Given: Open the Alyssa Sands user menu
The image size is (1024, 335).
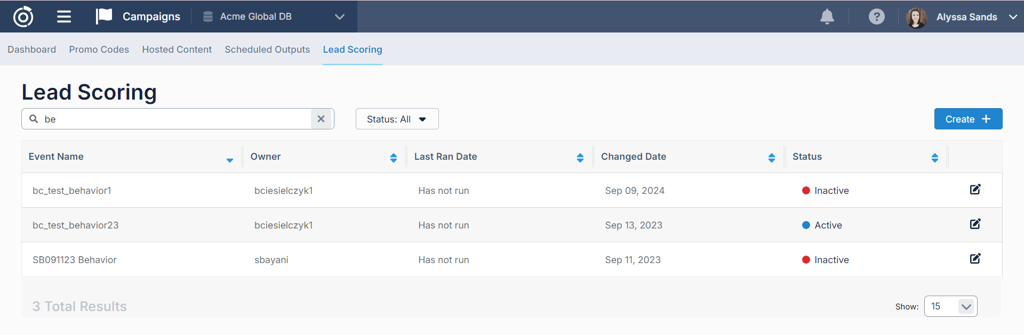Looking at the screenshot, I should pyautogui.click(x=966, y=17).
